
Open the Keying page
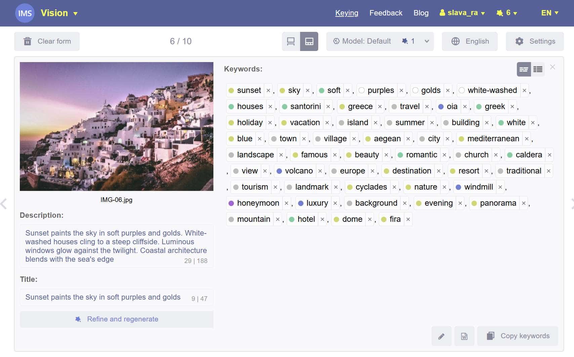346,13
